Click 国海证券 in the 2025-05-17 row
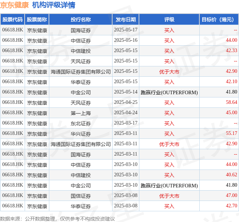Screen dimensions: 239x222 81,30
